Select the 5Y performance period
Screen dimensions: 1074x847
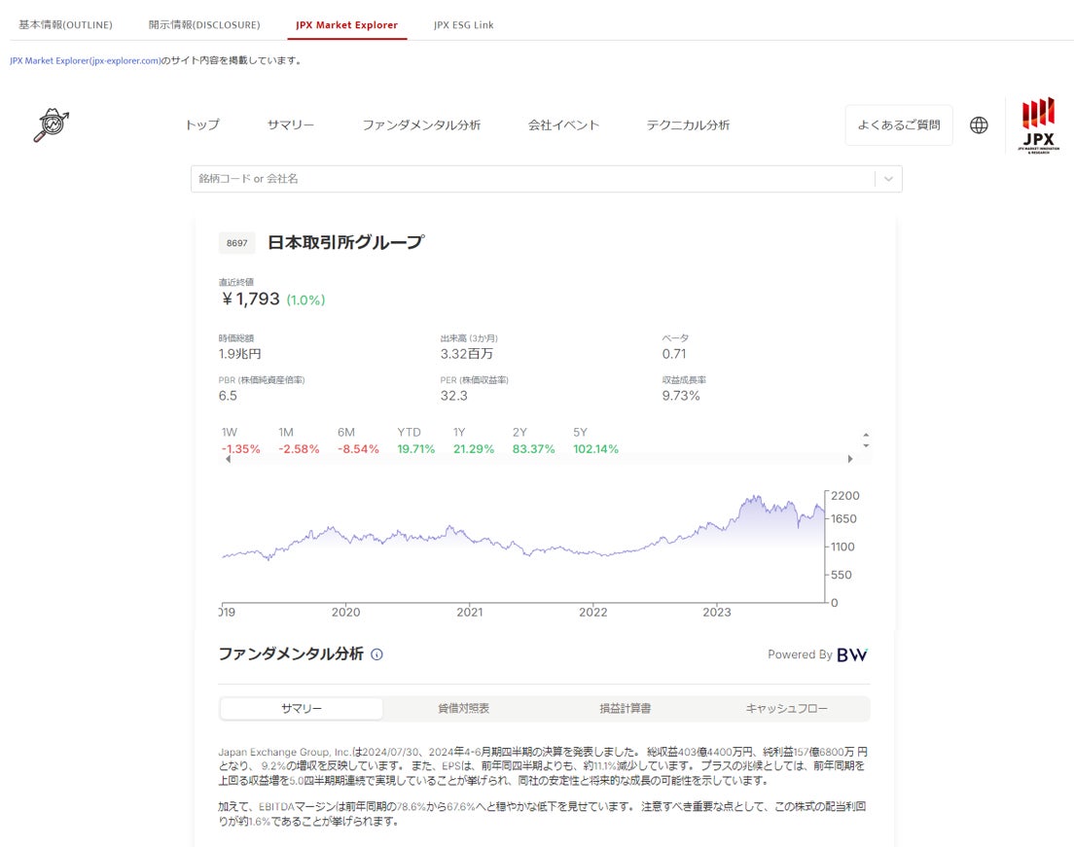595,441
